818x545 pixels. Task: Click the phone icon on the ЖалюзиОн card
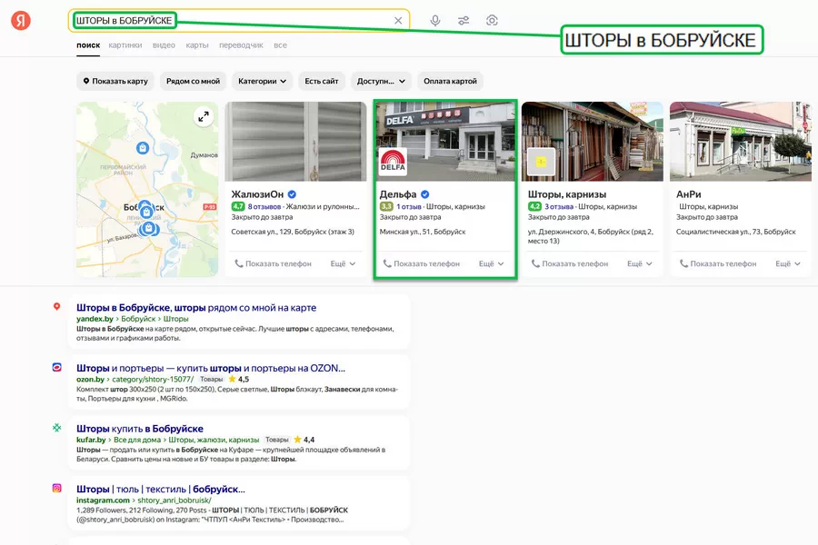tap(238, 263)
